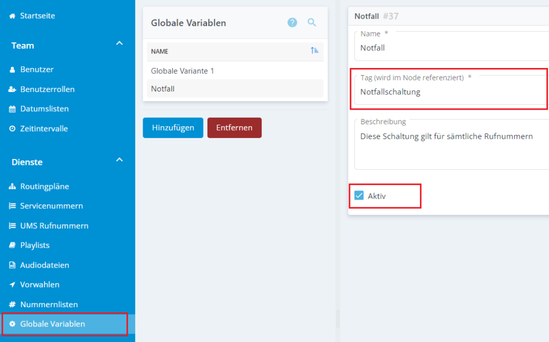Image resolution: width=549 pixels, height=342 pixels.
Task: Click the Audiodateien file icon
Action: (12, 265)
